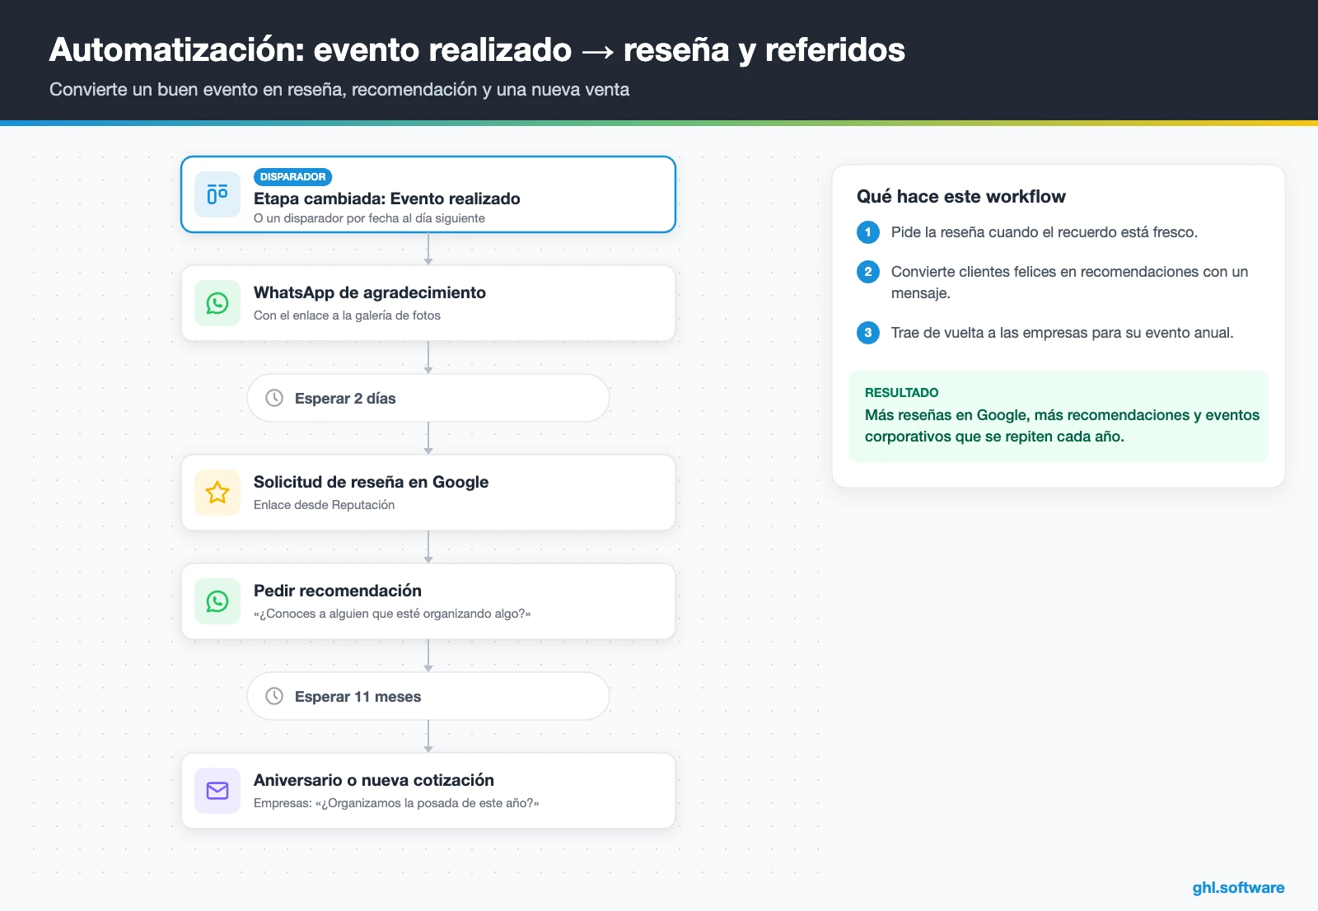Image resolution: width=1318 pixels, height=911 pixels.
Task: Click the RESULTADO label
Action: click(x=901, y=393)
